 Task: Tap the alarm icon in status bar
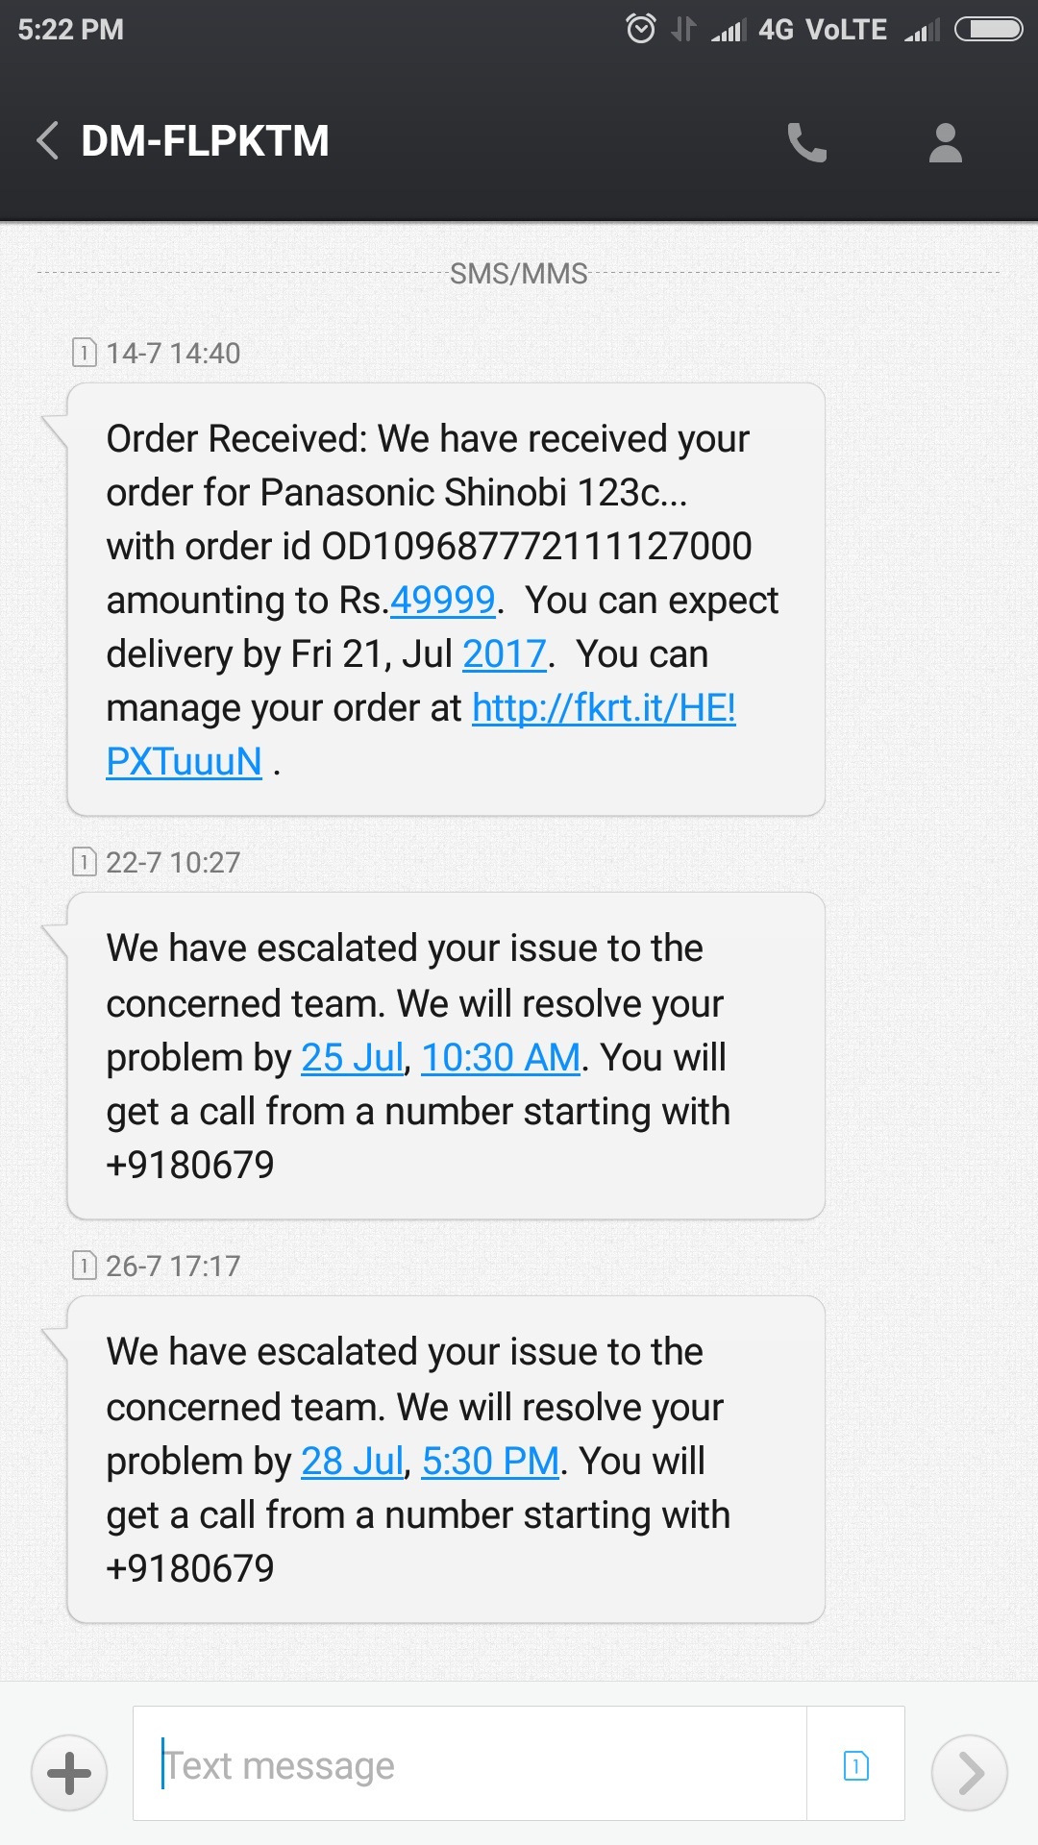[x=640, y=29]
